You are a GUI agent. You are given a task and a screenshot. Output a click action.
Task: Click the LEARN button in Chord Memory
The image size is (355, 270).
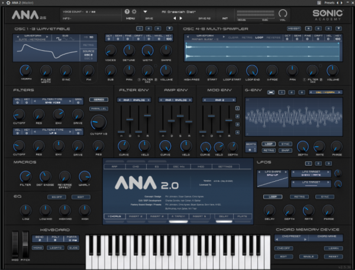click(x=333, y=248)
